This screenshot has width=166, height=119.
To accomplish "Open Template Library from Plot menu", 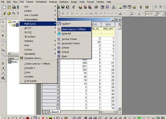I will click(38, 58).
